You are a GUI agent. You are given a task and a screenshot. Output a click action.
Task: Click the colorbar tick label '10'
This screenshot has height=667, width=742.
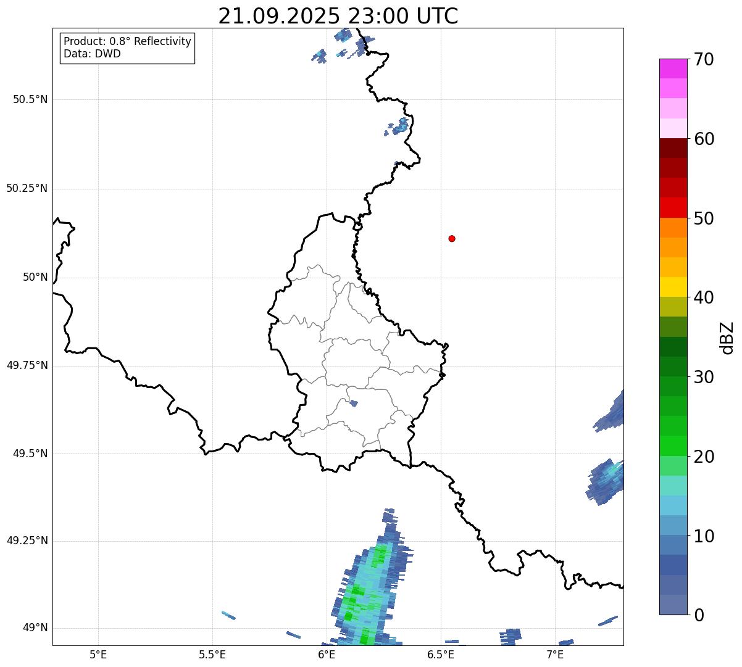point(704,536)
